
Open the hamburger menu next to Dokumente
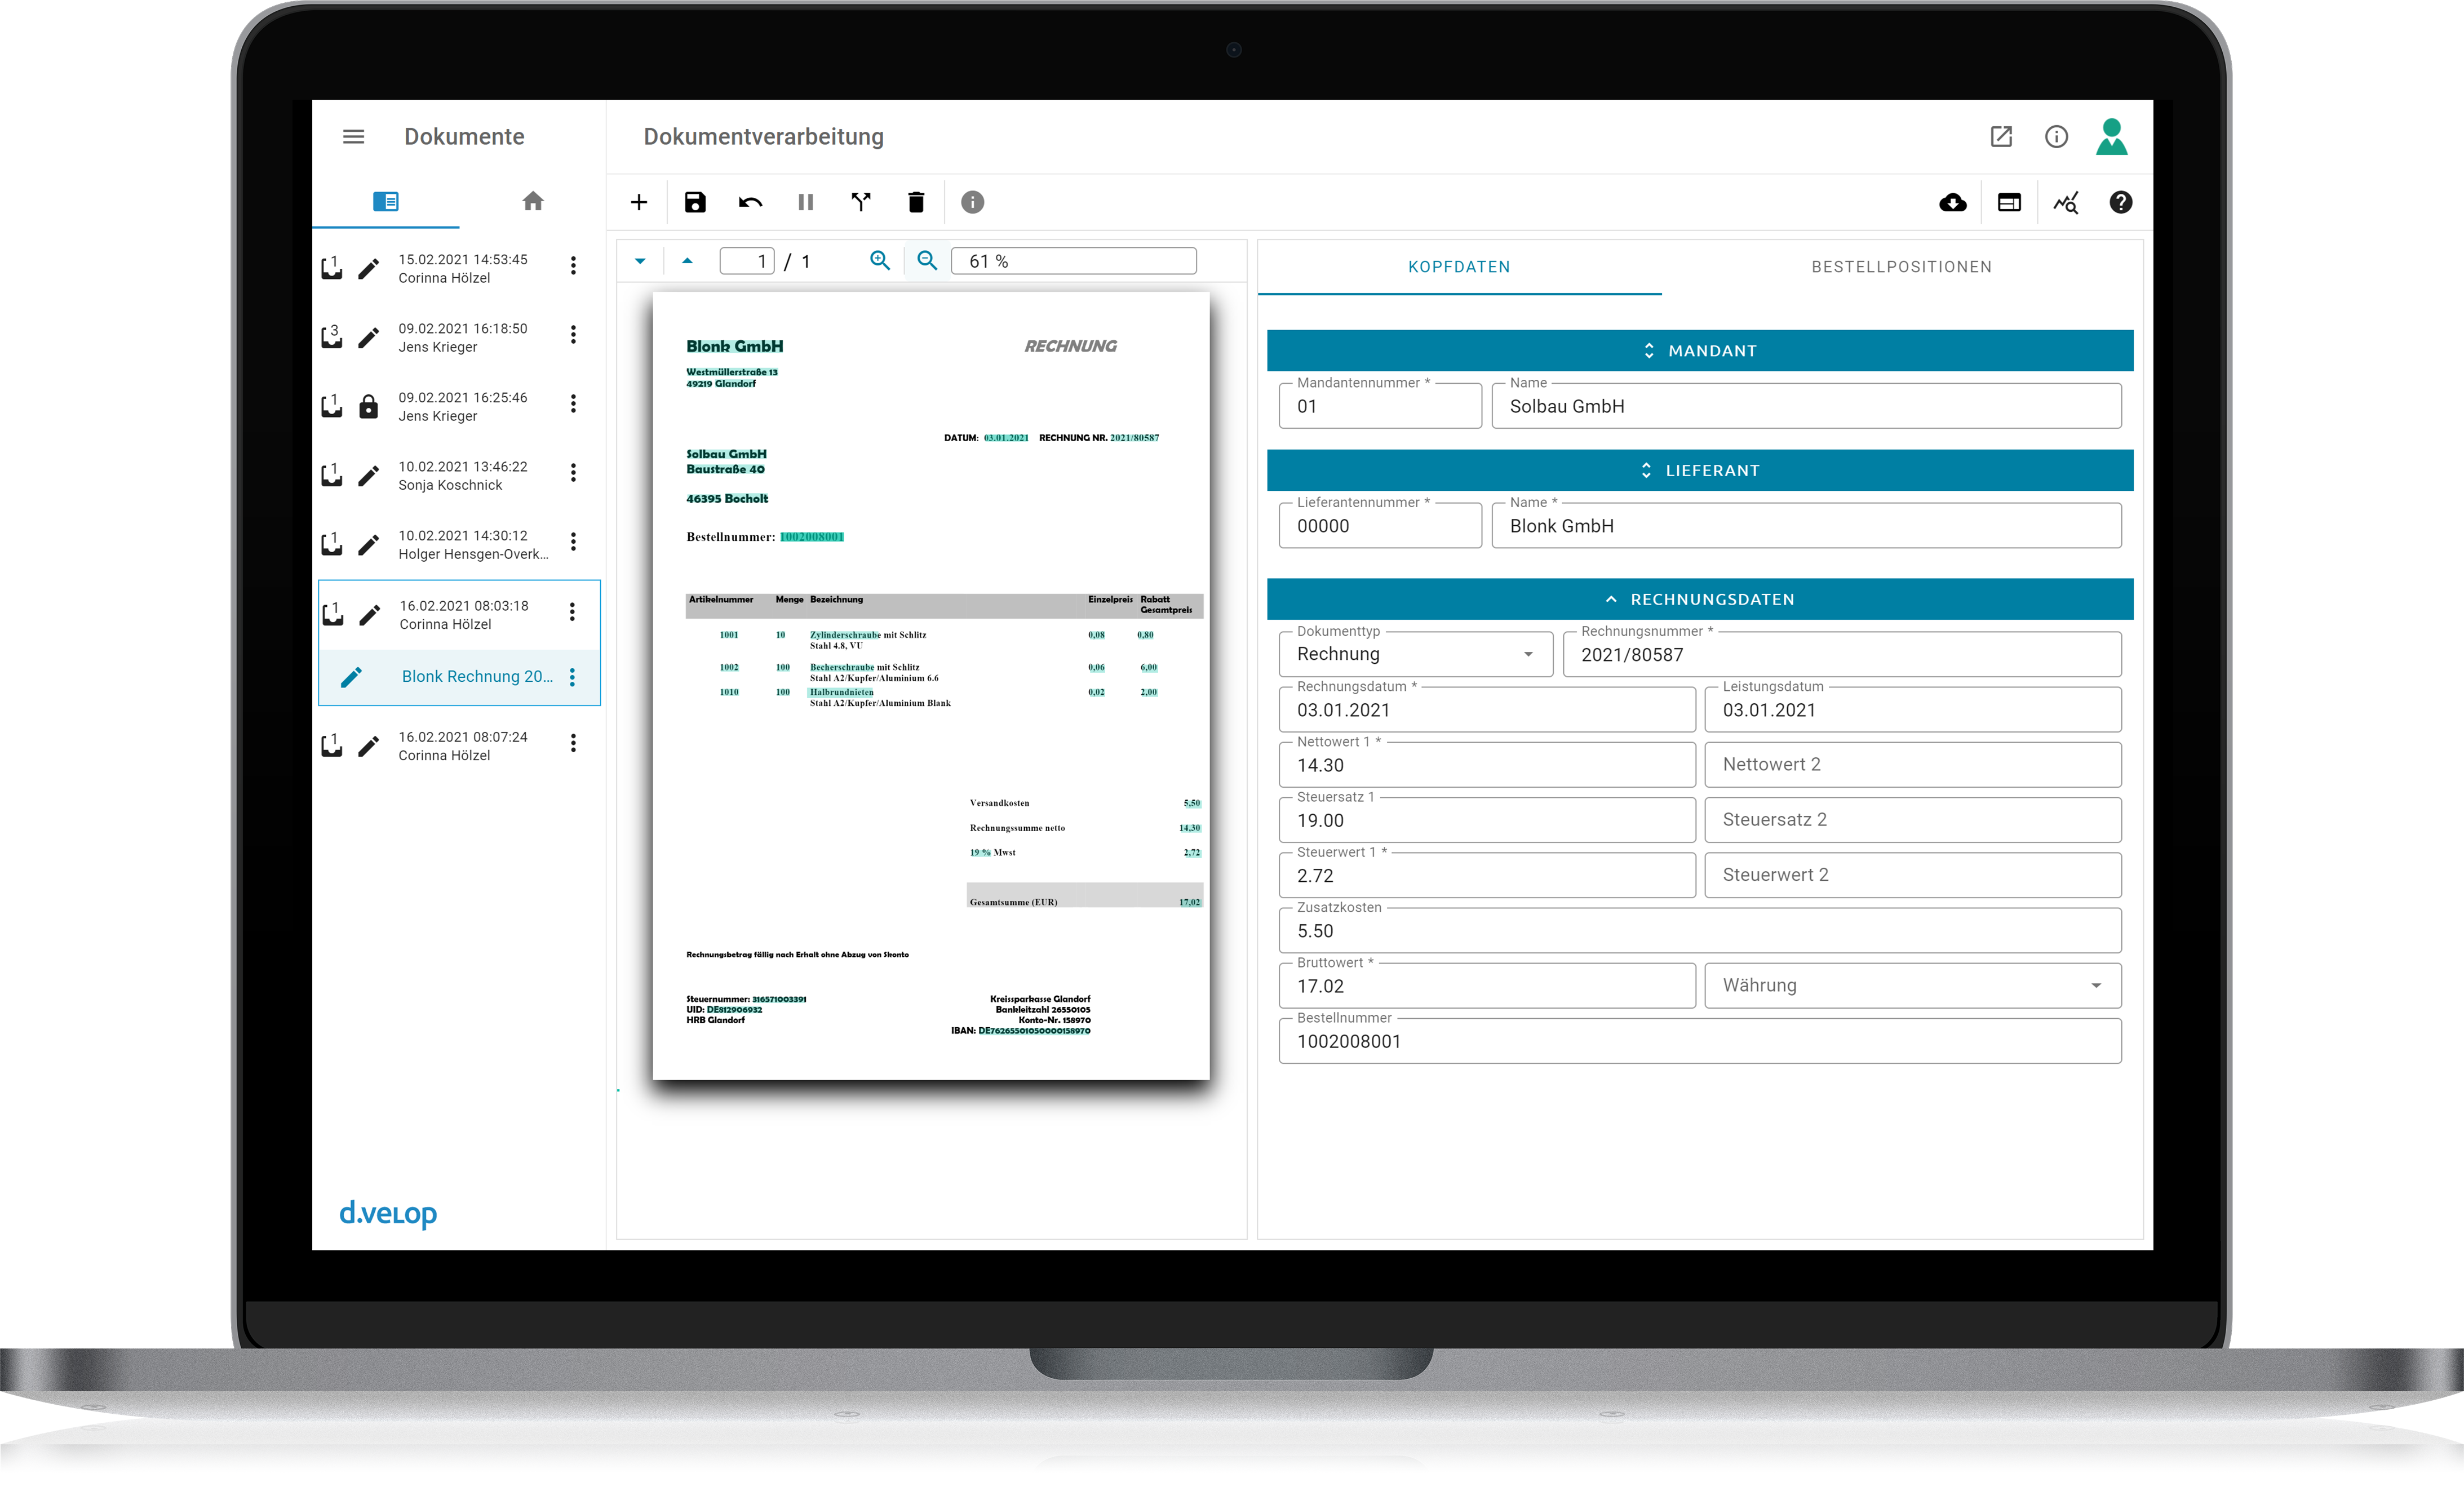[353, 137]
